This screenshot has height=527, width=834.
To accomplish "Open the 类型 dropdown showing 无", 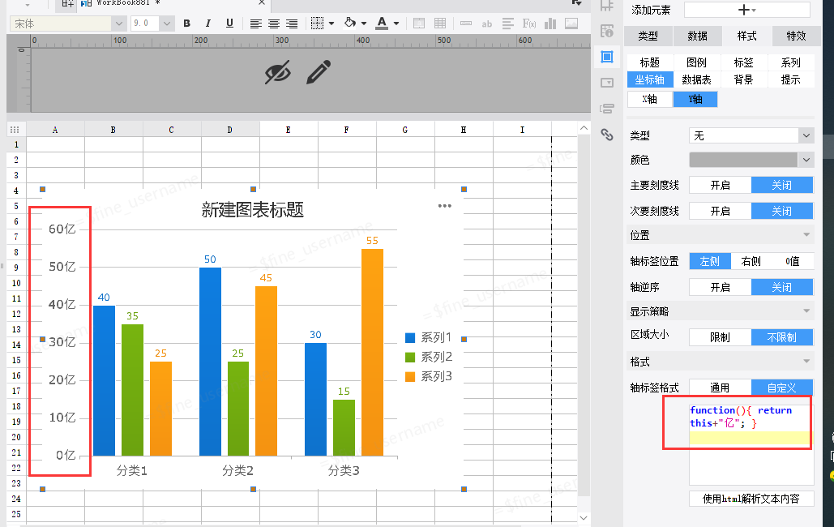I will tap(751, 135).
